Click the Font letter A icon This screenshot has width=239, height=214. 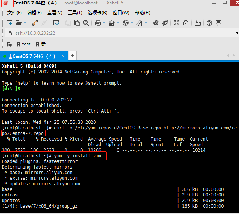tap(139, 23)
